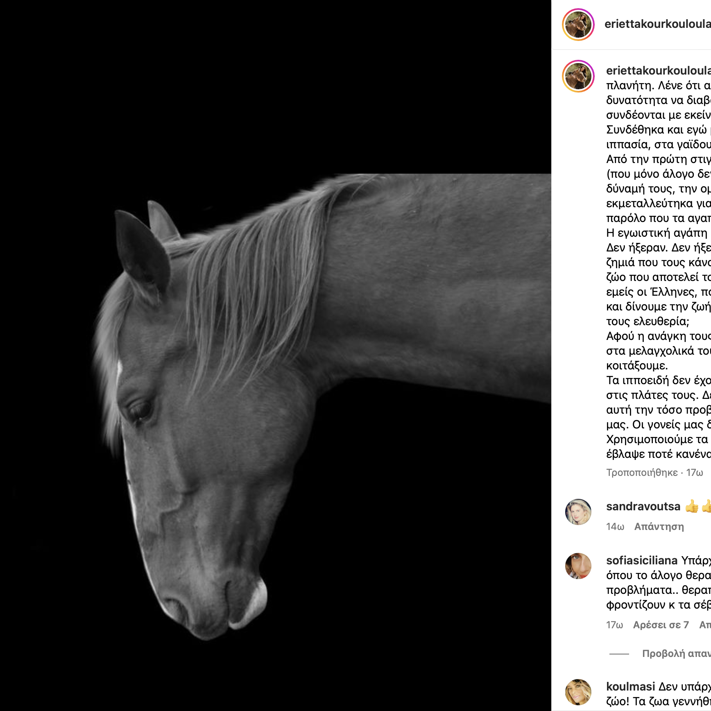Expand hidden replies with Προβολή απαντήσεων

tap(677, 653)
